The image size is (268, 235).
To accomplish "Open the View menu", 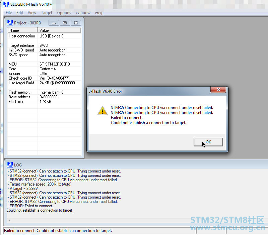I will (32, 13).
